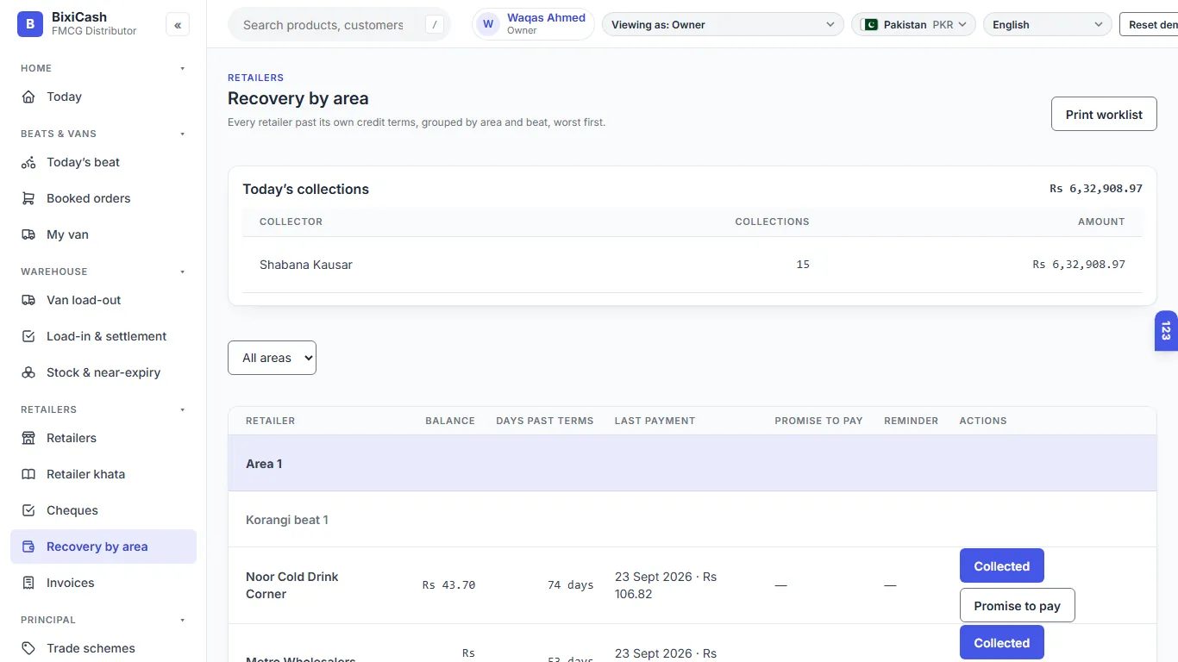Open the All areas filter dropdown
1178x662 pixels.
[272, 358]
